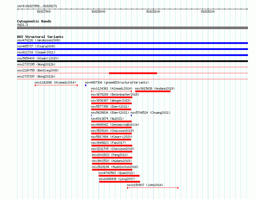Click nsv4740583 (Quan2021) label
The image size is (256, 199).
tap(116, 173)
